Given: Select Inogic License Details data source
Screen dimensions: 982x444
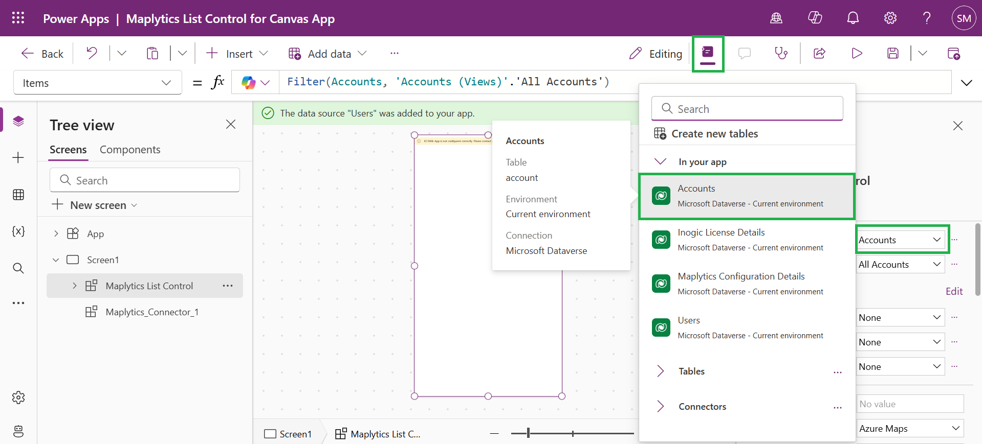Looking at the screenshot, I should pyautogui.click(x=747, y=240).
